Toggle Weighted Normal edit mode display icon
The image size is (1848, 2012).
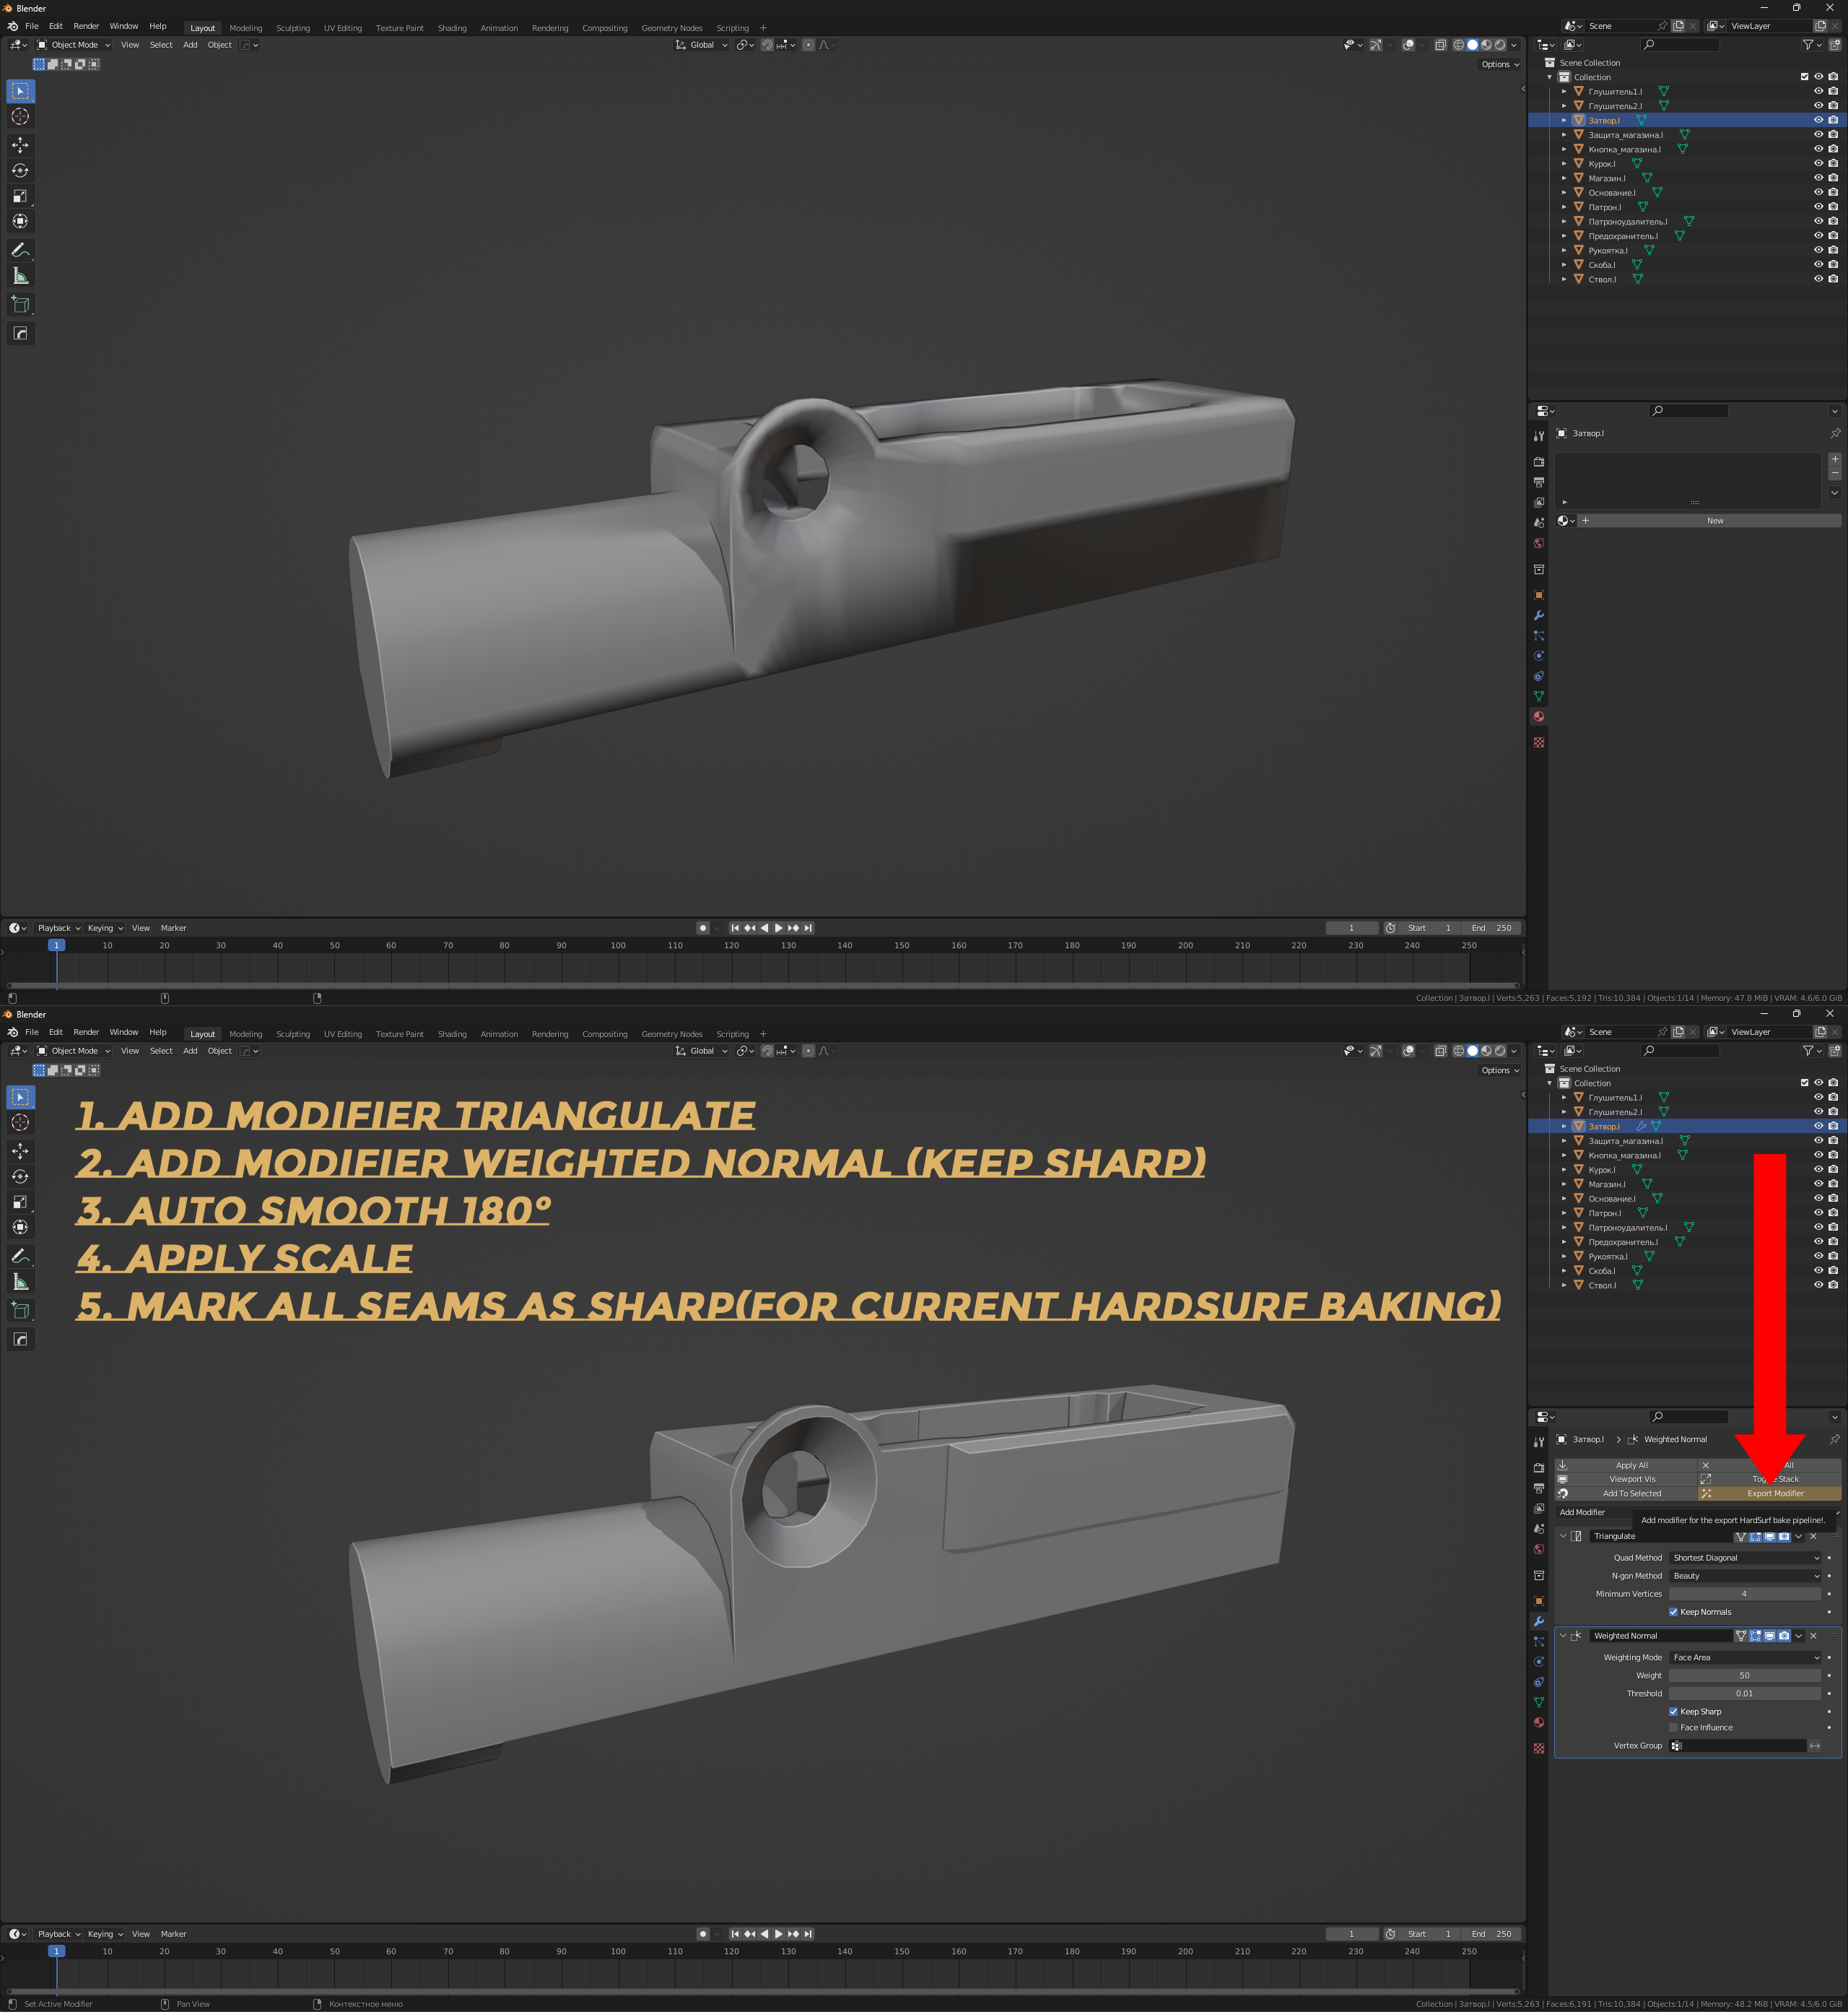1755,1636
